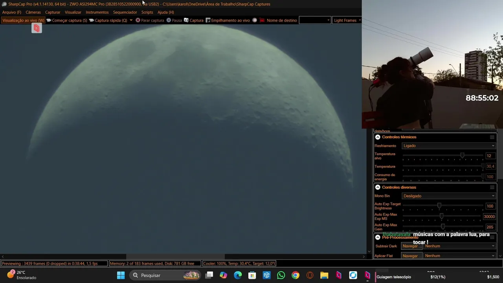The height and width of the screenshot is (283, 503).
Task: Click the Cooler status bar text
Action: 239,263
